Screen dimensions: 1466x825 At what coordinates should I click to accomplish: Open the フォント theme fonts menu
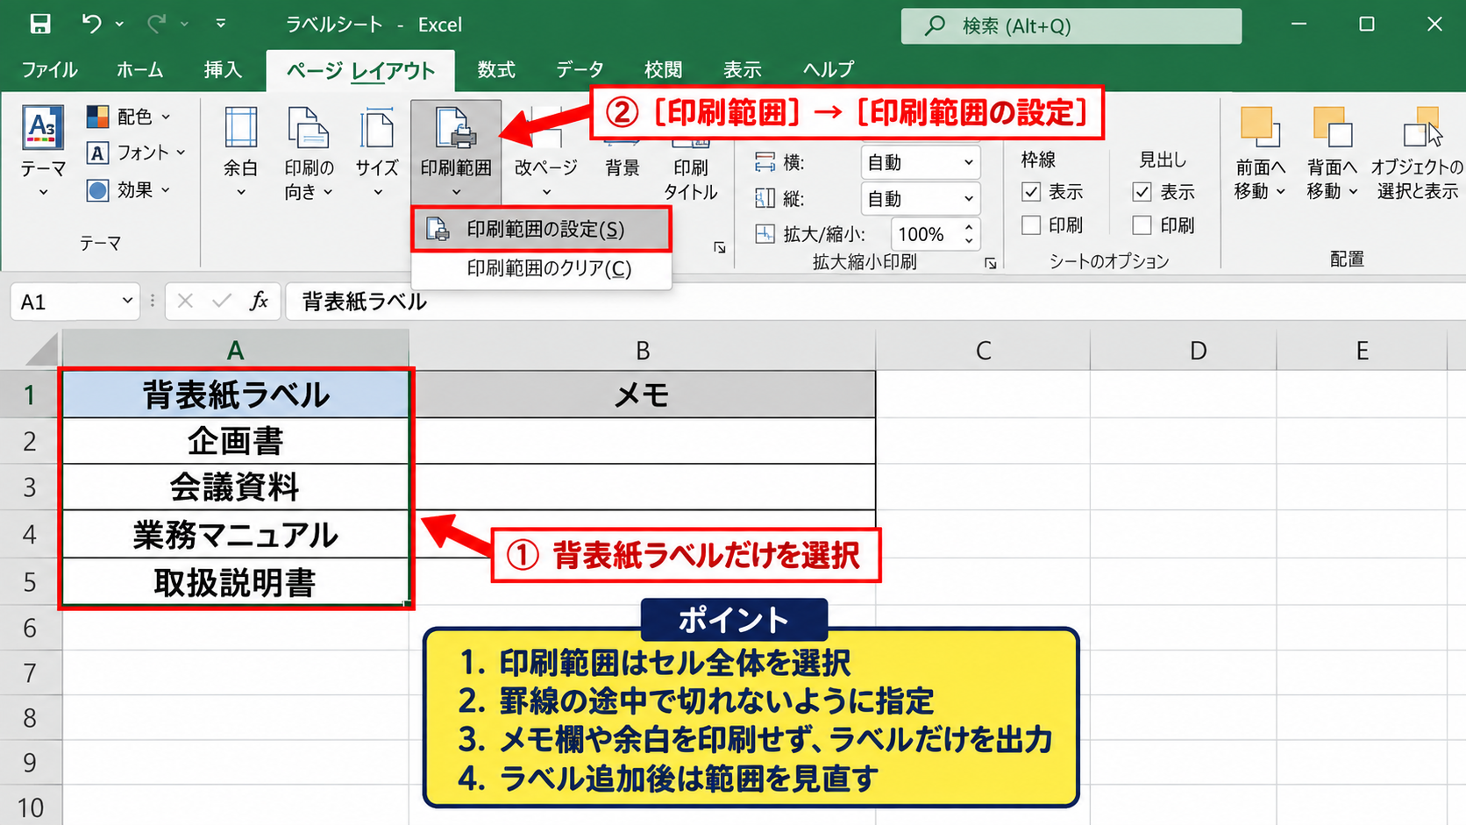136,153
